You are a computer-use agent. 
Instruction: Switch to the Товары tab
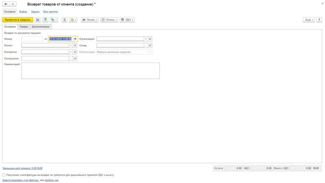coord(24,27)
